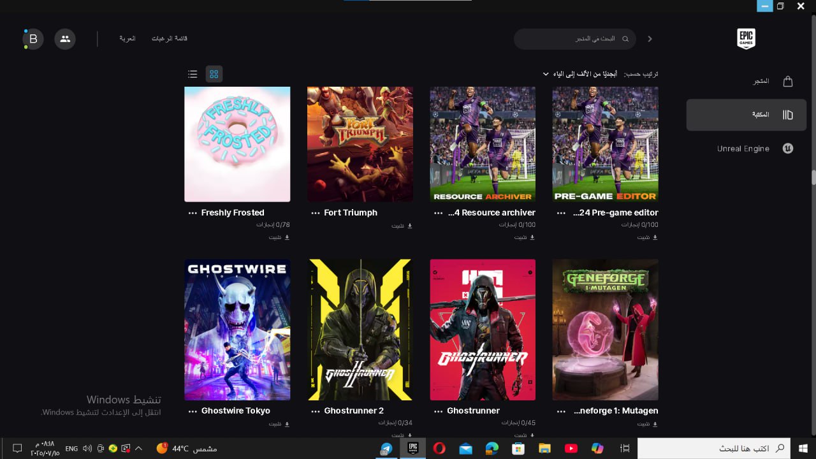816x459 pixels.
Task: Click the 'Ghostwire Tokyo' title text
Action: [236, 411]
